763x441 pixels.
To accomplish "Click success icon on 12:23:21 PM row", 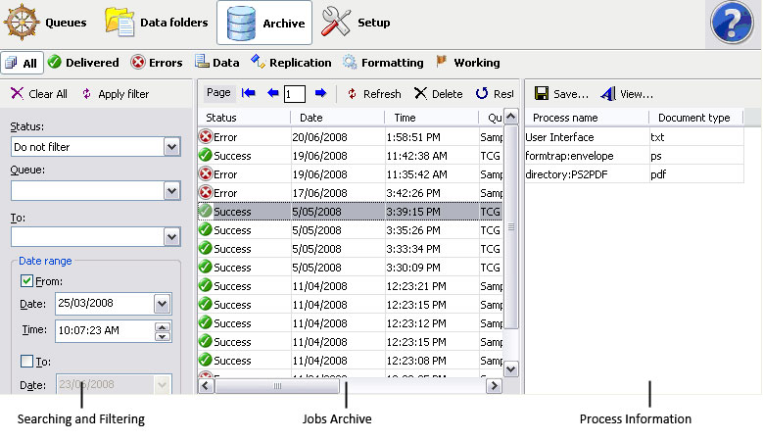I will [x=206, y=285].
